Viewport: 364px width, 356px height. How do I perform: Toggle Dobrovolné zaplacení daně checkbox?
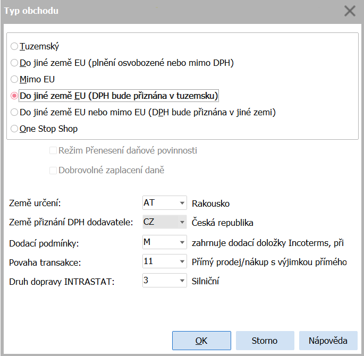53,171
